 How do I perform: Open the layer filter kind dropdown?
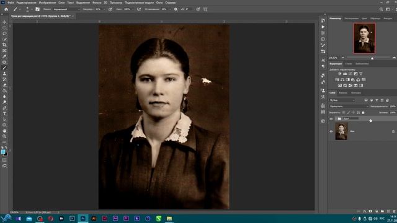tap(342, 100)
